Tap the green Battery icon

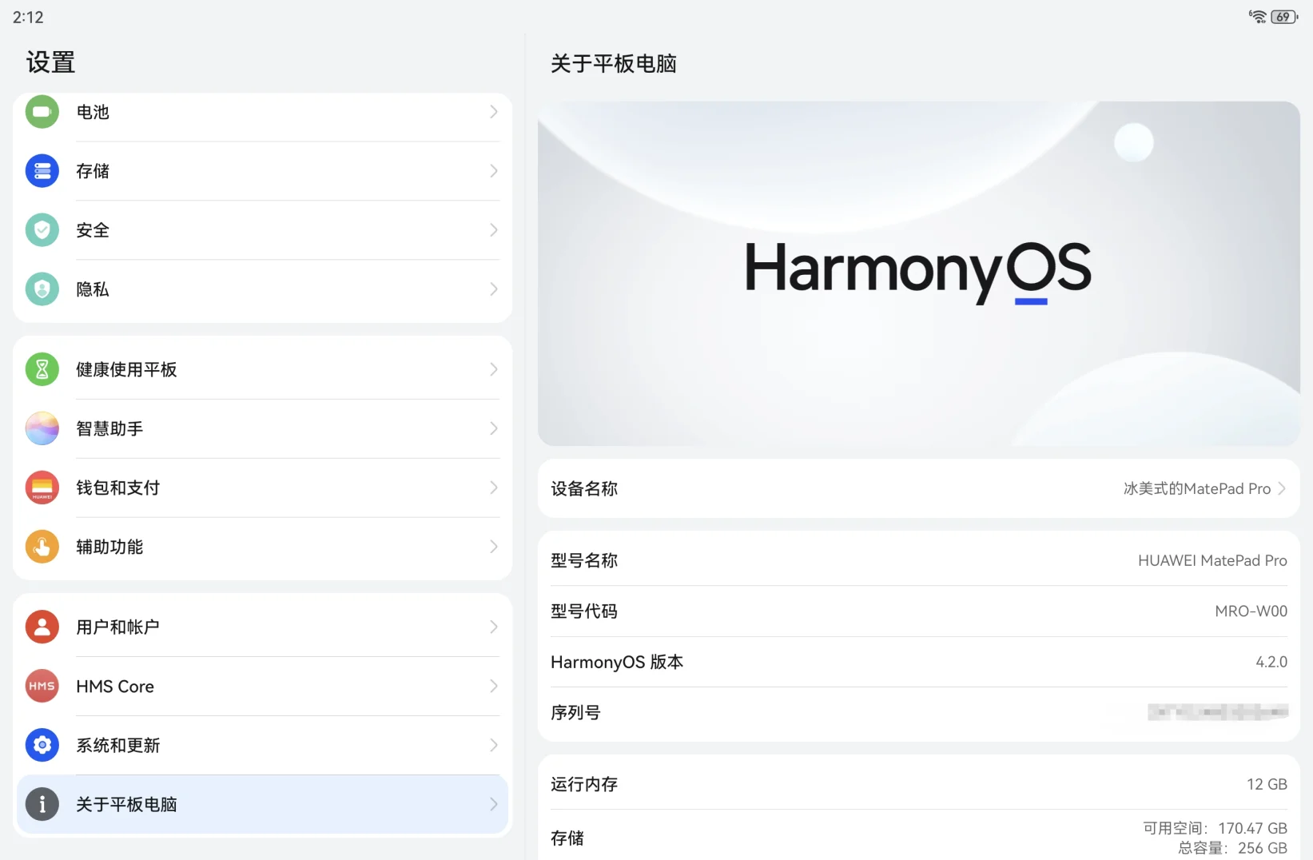(x=42, y=112)
